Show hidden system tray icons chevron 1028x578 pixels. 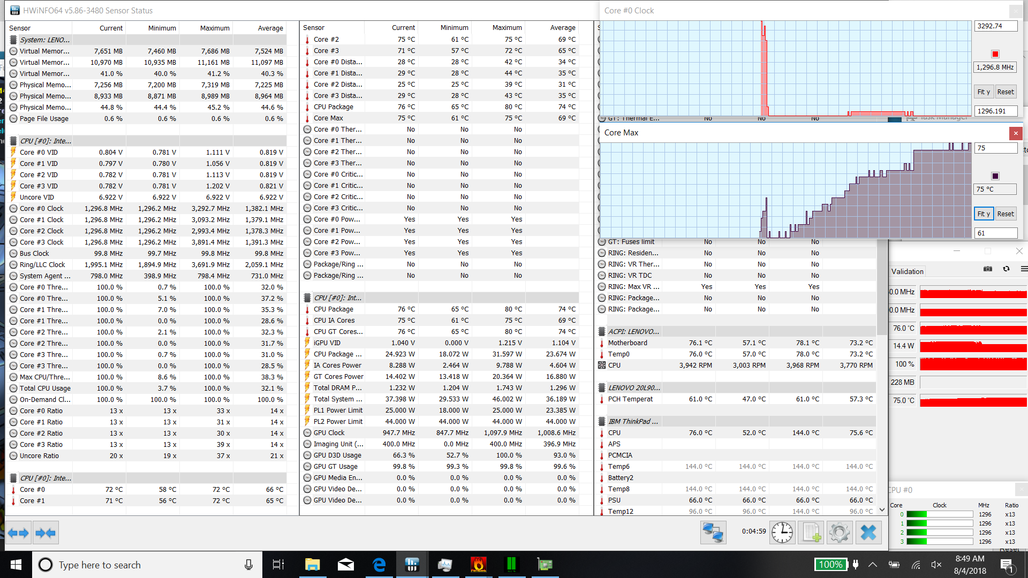(873, 565)
